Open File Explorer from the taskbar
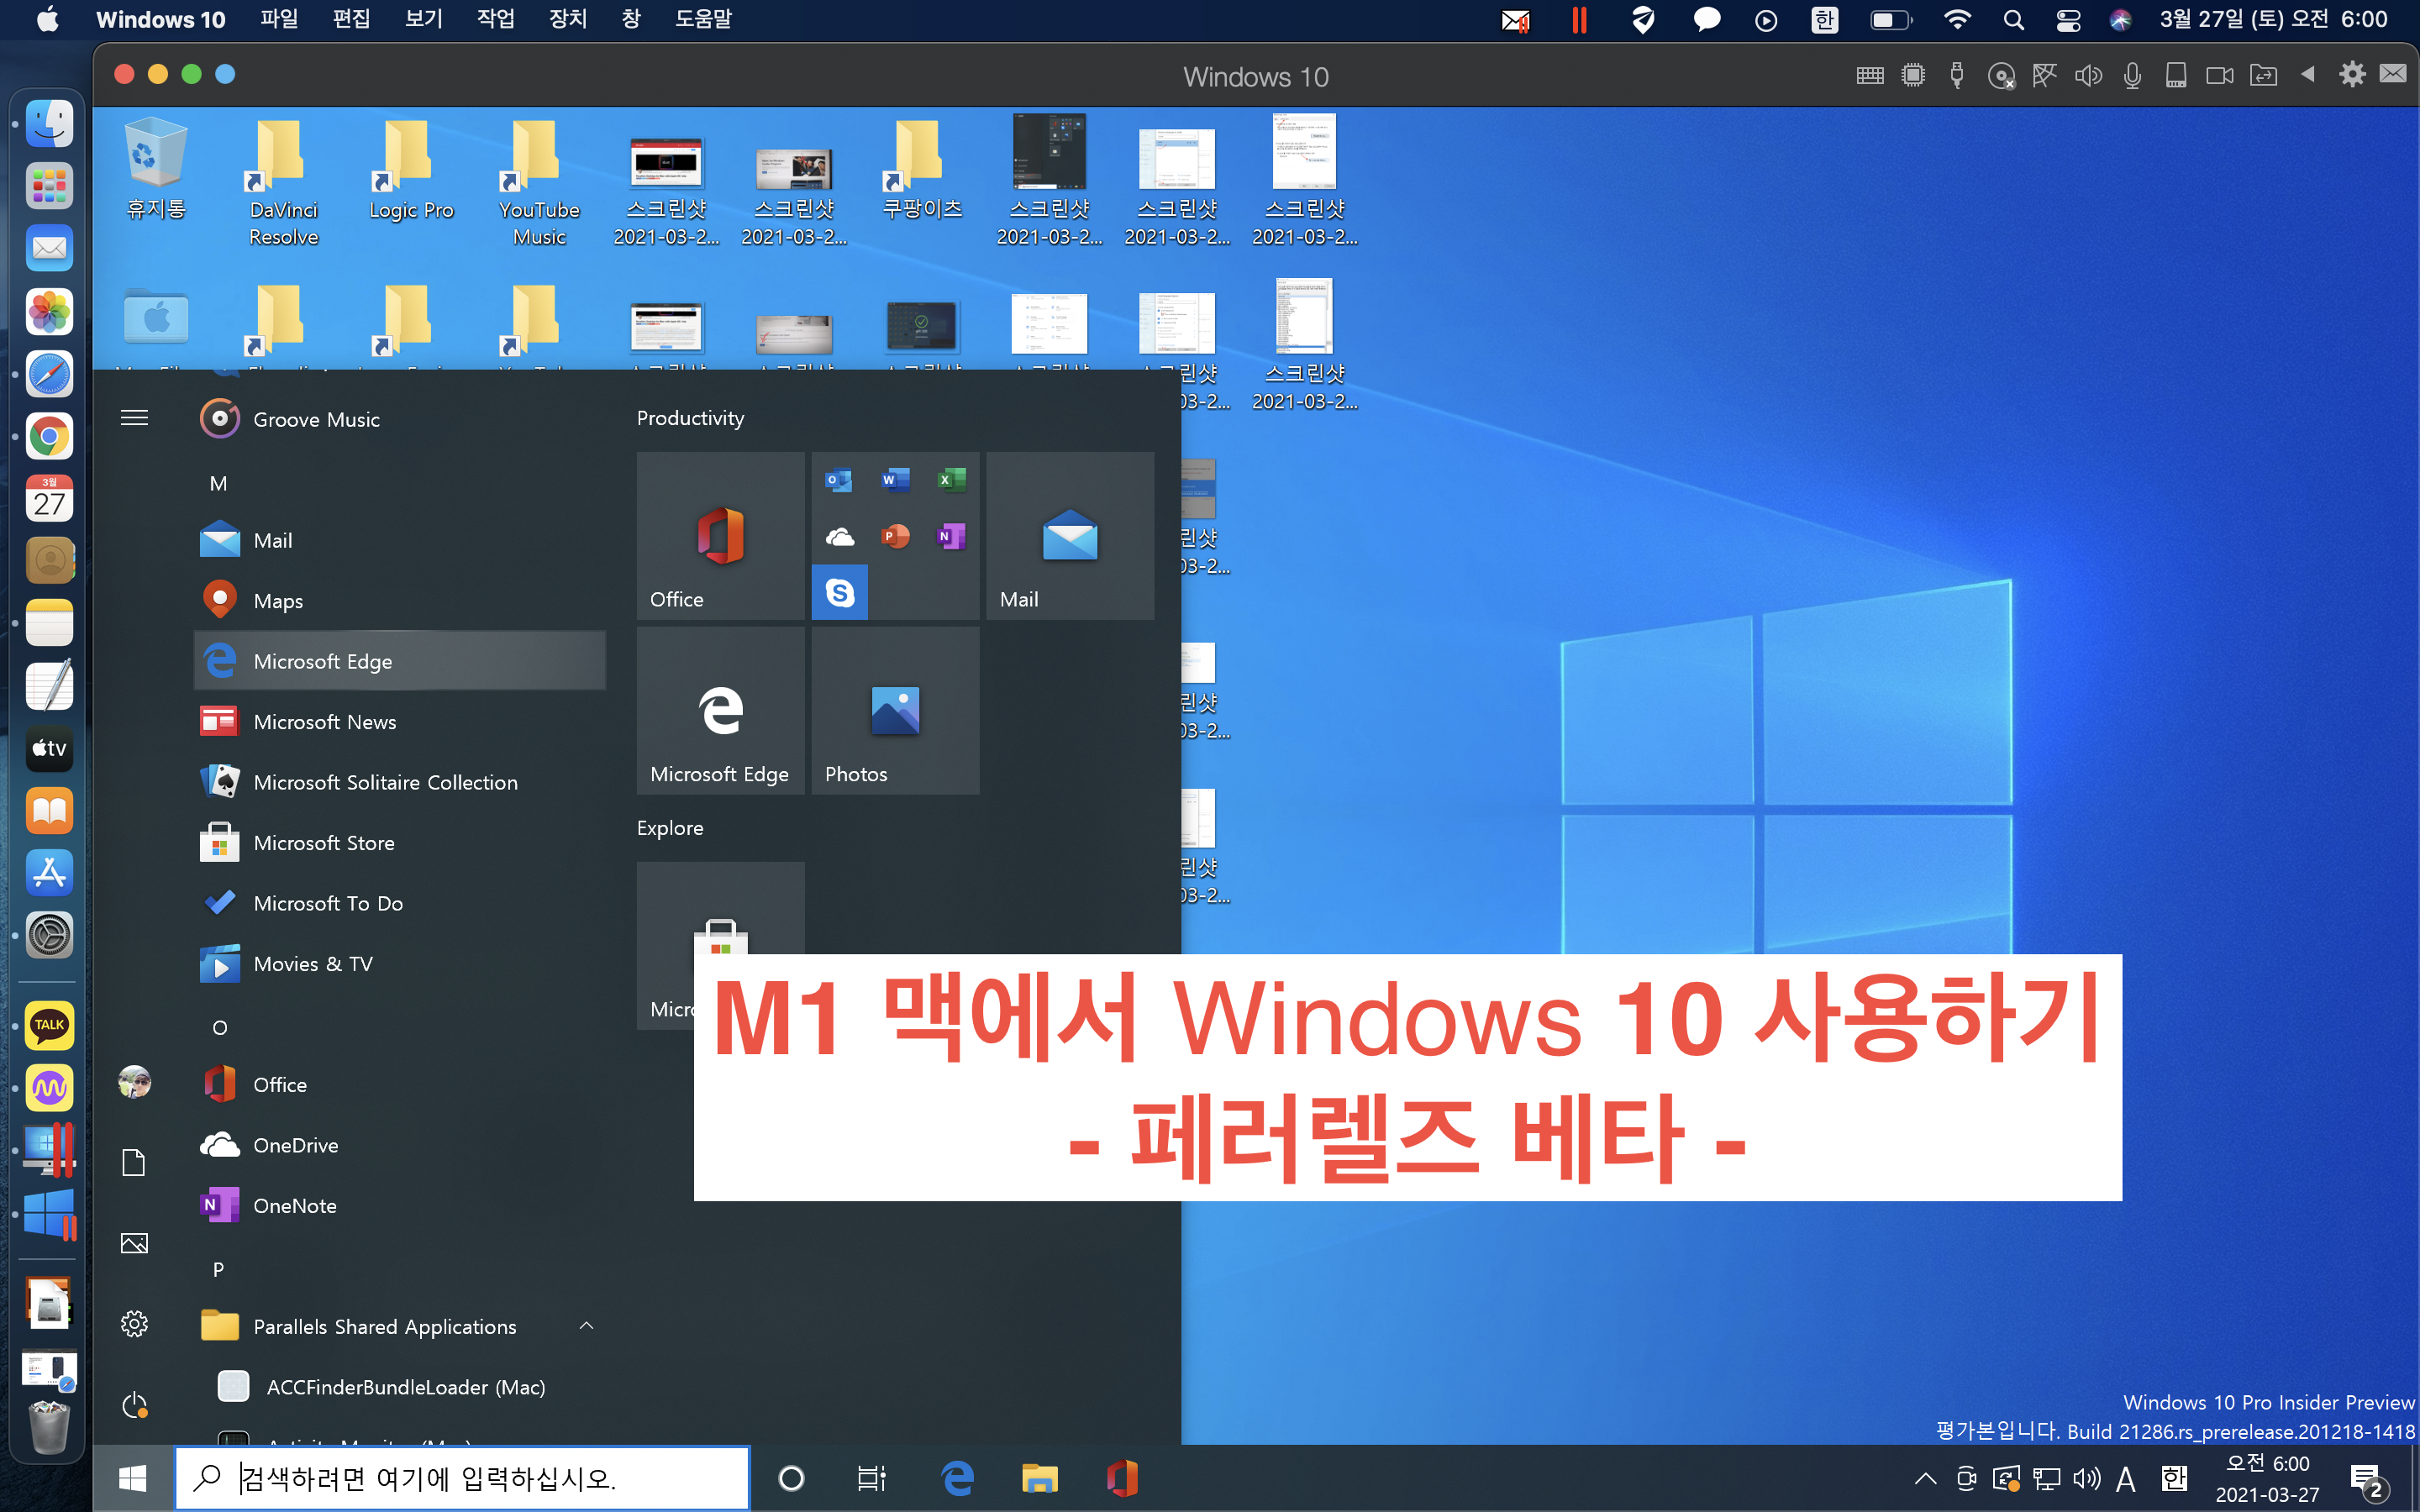This screenshot has width=2420, height=1512. click(1039, 1478)
